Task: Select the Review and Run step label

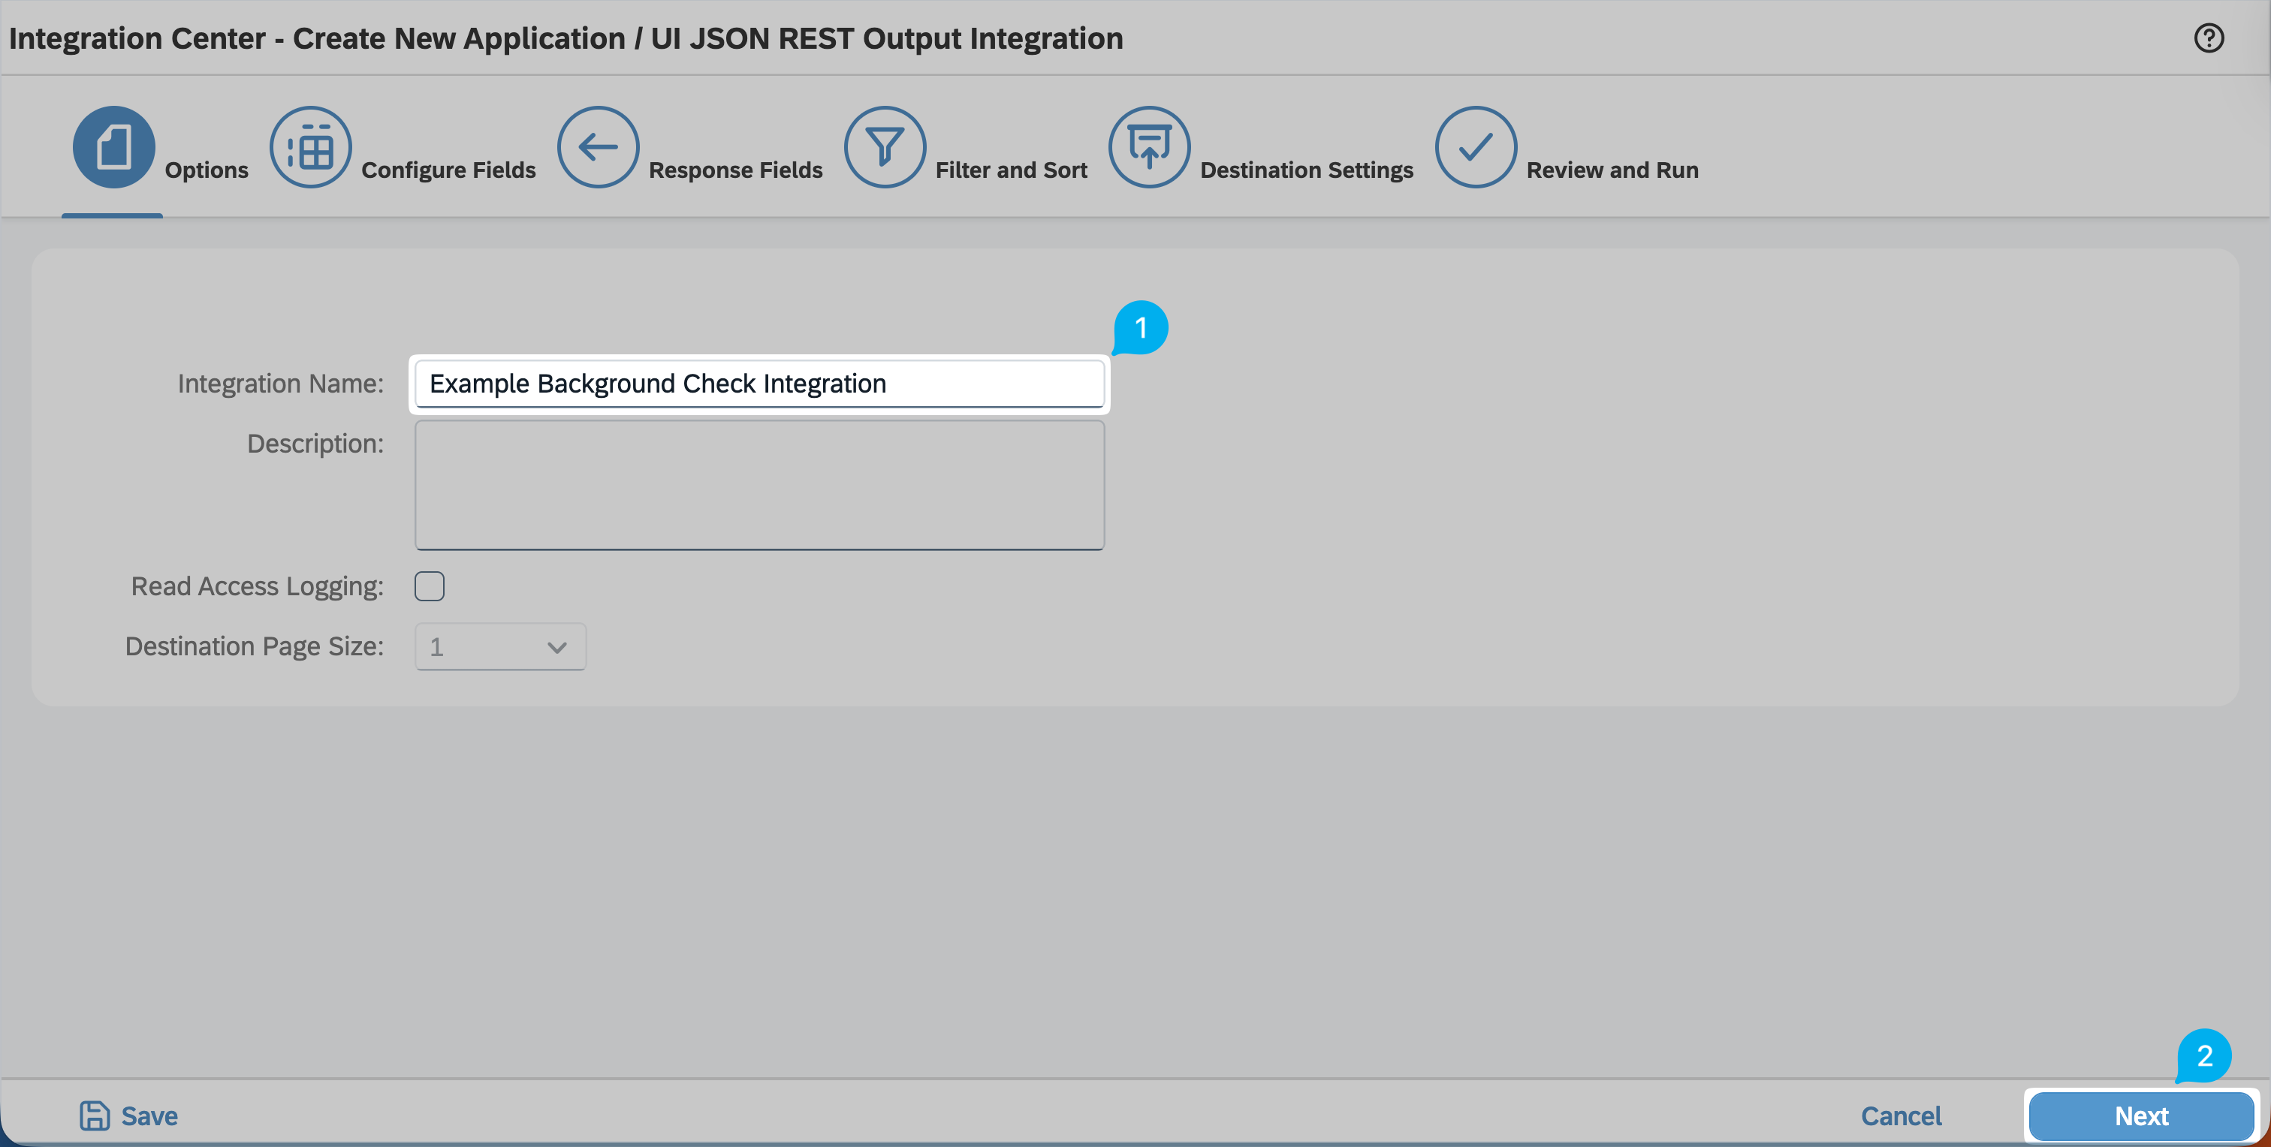Action: [x=1612, y=170]
